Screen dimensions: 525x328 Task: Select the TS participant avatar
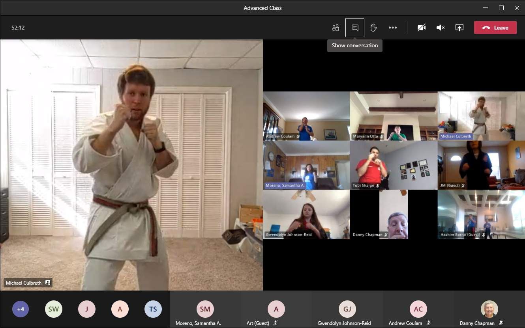(153, 309)
